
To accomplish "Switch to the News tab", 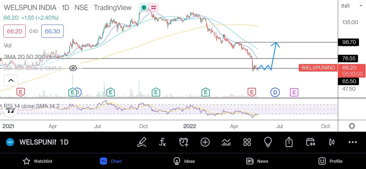I will (x=257, y=161).
